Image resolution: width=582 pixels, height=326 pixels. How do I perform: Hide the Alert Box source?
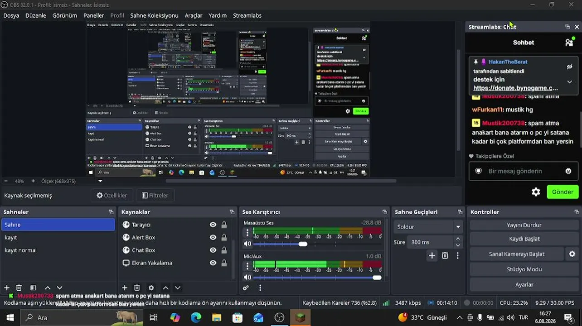point(213,237)
